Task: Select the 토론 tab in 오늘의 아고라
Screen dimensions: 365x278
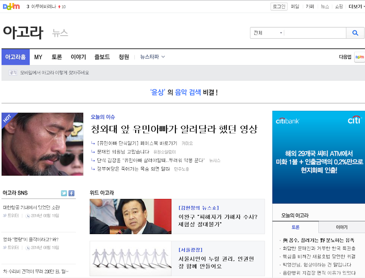Action: click(x=295, y=227)
